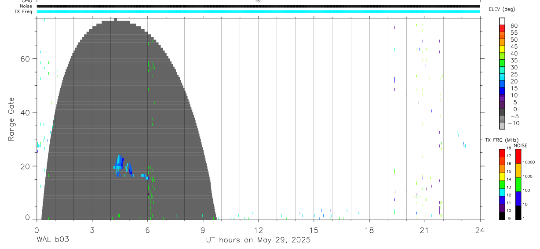Click the 'Range Gate' y-axis title
Viewport: 540px width, 249px height.
[x=11, y=119]
